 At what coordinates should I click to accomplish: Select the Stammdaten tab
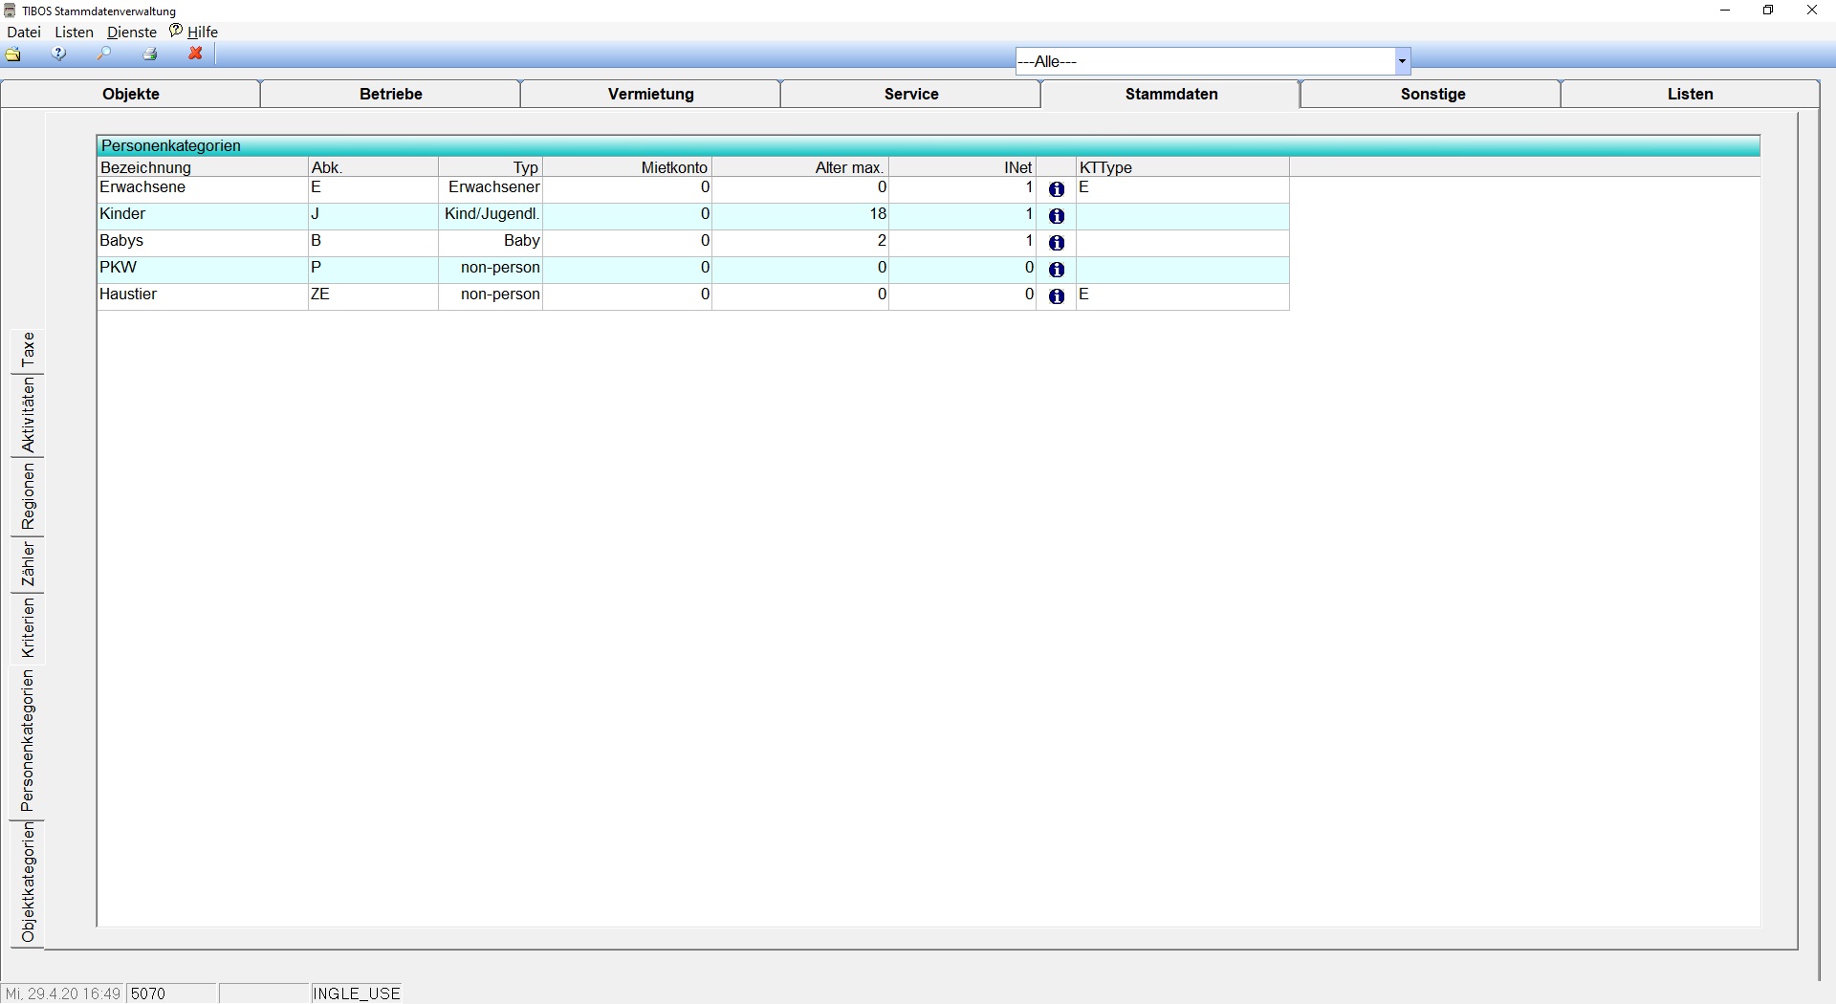click(1171, 94)
